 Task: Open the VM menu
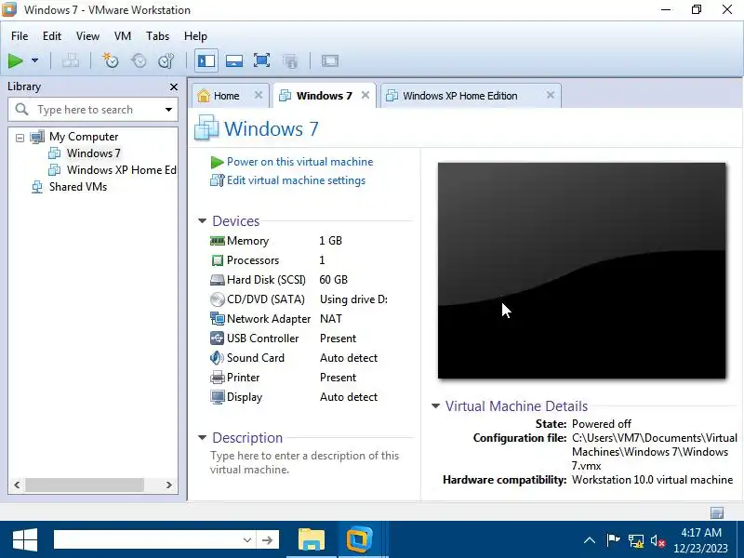click(x=123, y=36)
